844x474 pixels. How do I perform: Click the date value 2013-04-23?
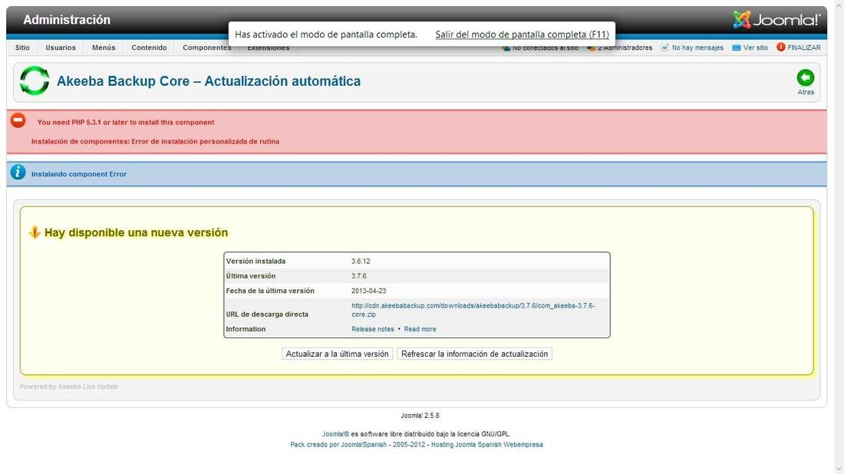point(369,291)
